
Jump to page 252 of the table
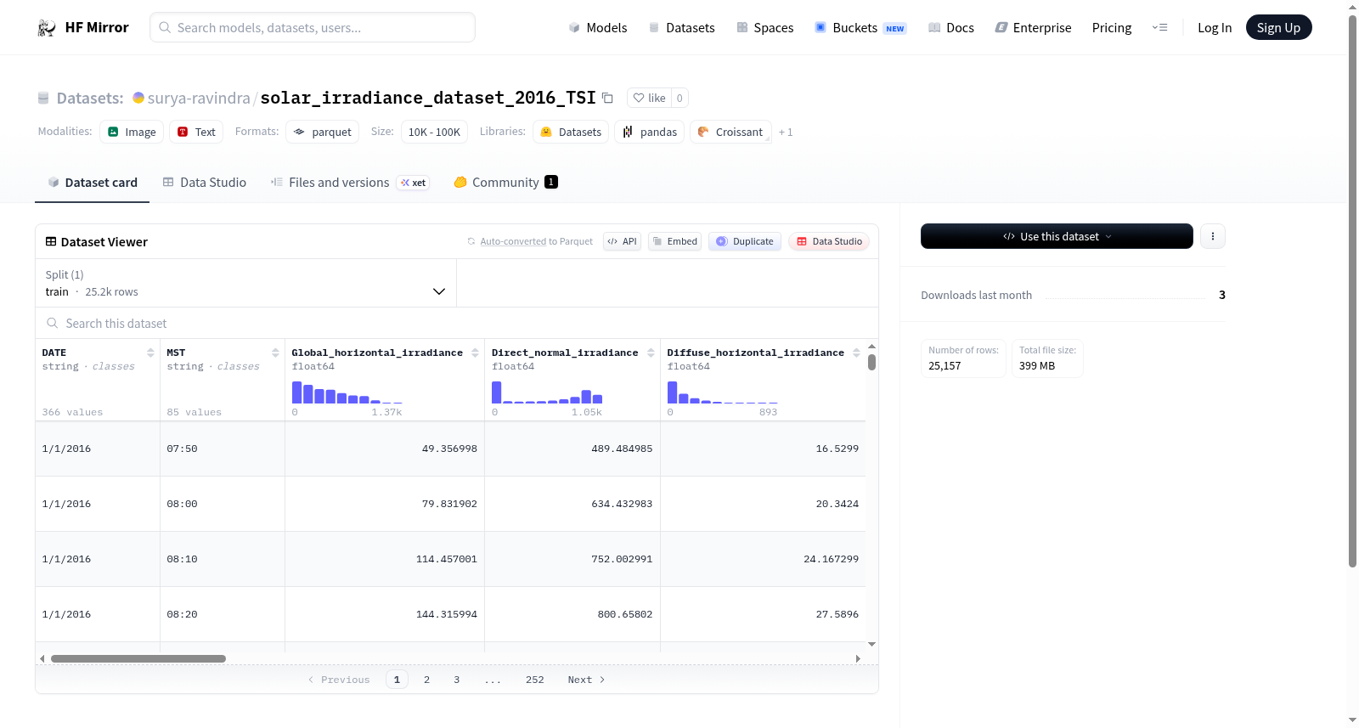(x=534, y=680)
